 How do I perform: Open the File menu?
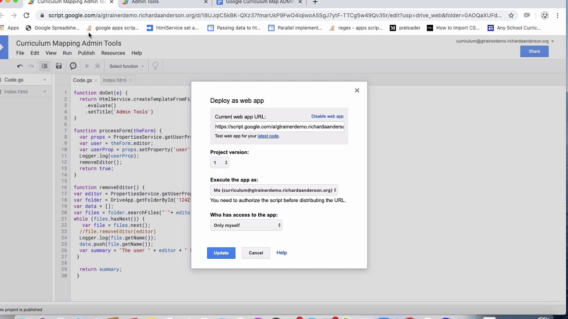[20, 53]
